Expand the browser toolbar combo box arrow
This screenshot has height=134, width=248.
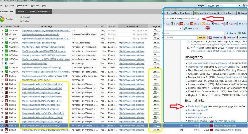tap(181, 28)
